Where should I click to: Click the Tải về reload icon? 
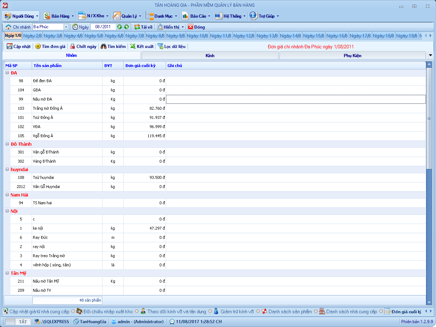click(x=137, y=27)
